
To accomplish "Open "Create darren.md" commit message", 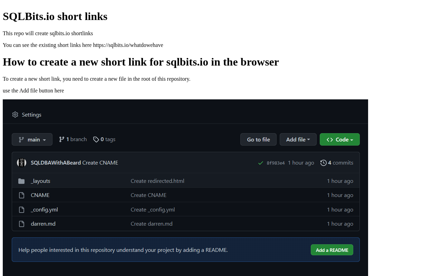I will 152,224.
